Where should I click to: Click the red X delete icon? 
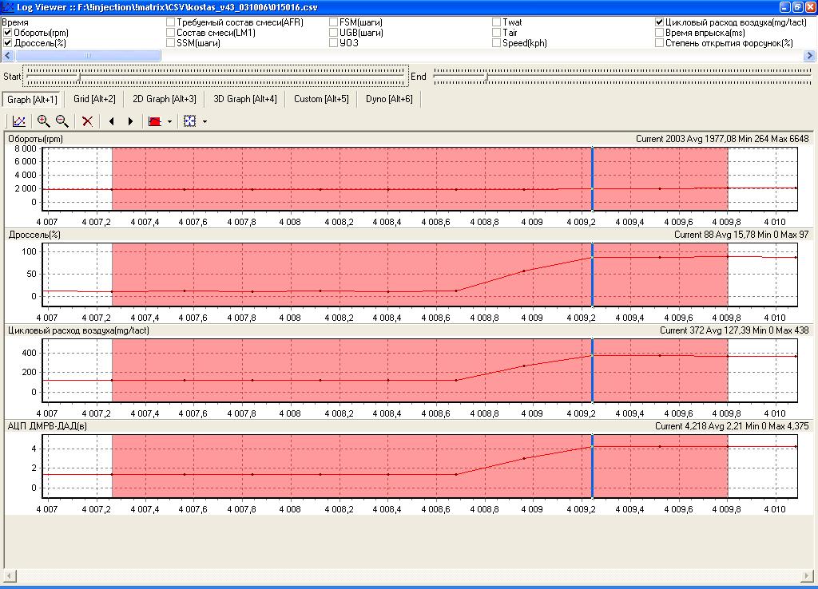tap(88, 121)
